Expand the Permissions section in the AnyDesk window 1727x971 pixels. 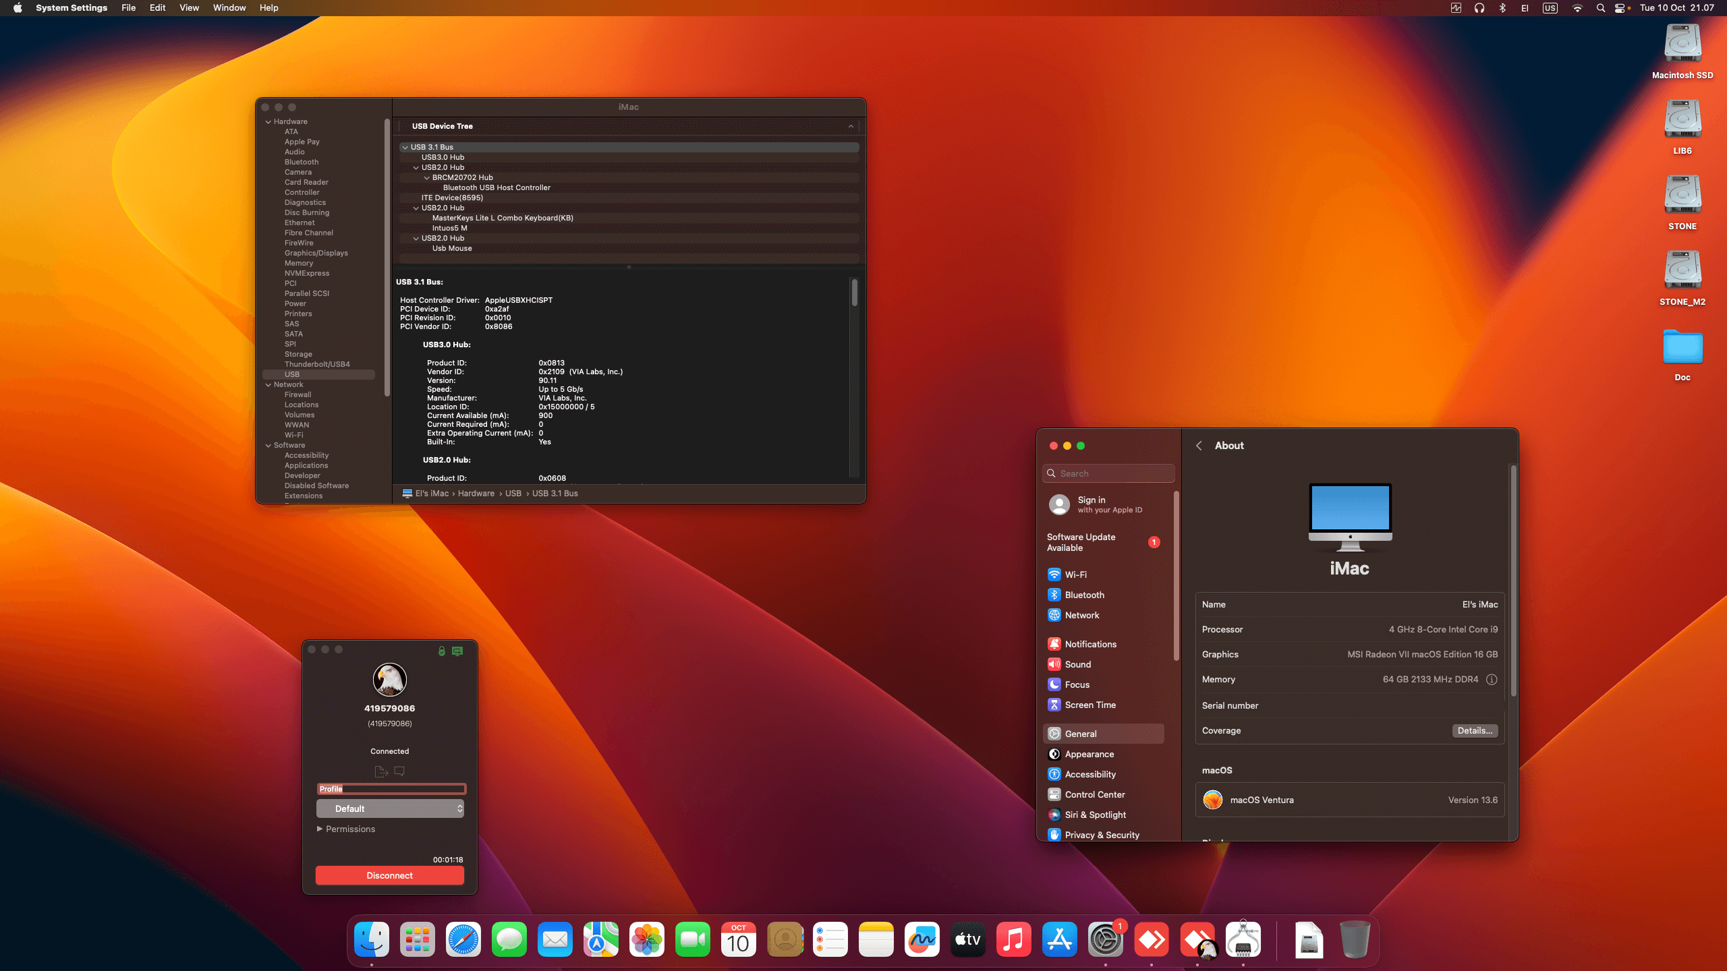[x=346, y=829]
